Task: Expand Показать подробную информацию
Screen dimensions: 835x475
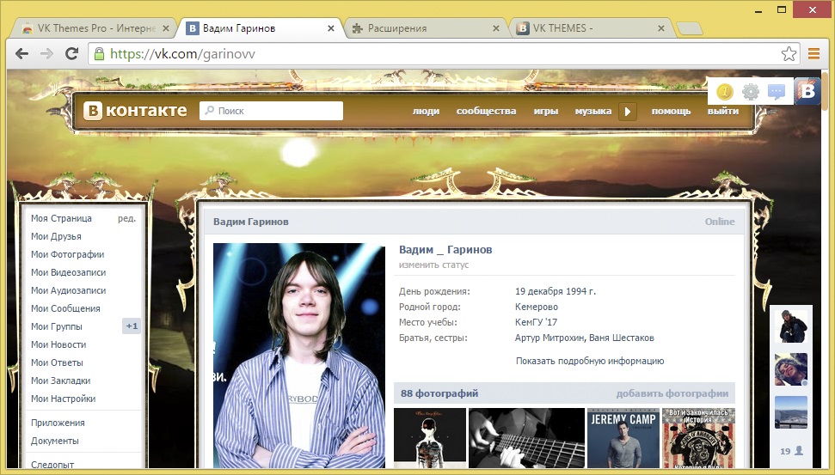Action: click(x=590, y=361)
